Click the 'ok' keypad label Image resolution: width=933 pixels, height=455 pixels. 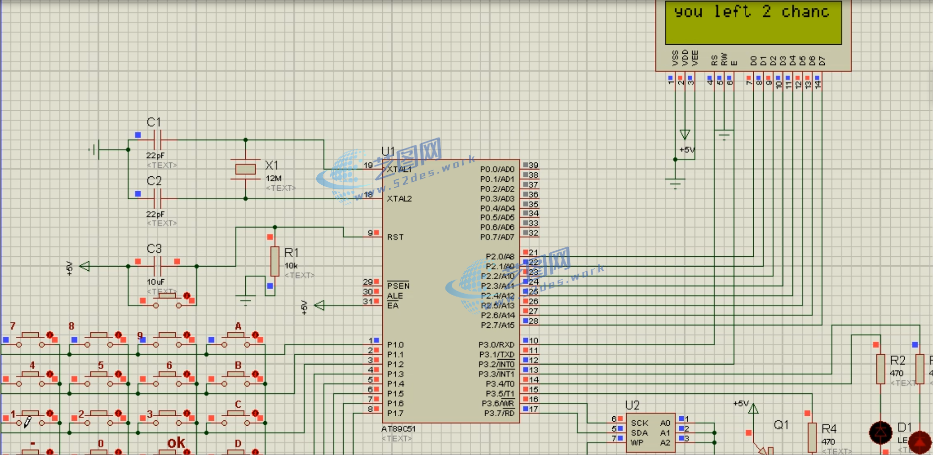tap(176, 443)
